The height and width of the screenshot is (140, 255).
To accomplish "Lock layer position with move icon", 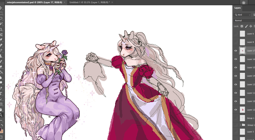I will click(x=250, y=26).
